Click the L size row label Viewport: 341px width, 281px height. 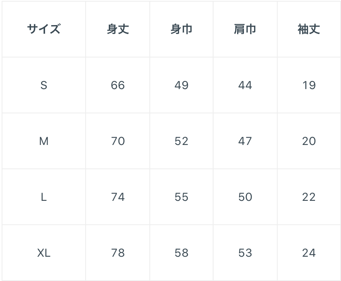[43, 197]
